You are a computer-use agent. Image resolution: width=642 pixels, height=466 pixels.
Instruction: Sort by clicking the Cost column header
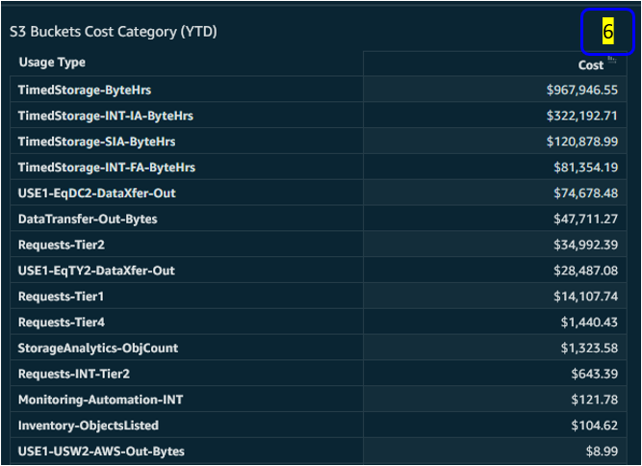coord(590,65)
